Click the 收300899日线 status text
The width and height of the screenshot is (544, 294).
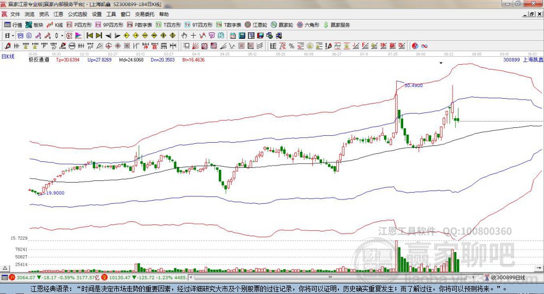pyautogui.click(x=508, y=278)
